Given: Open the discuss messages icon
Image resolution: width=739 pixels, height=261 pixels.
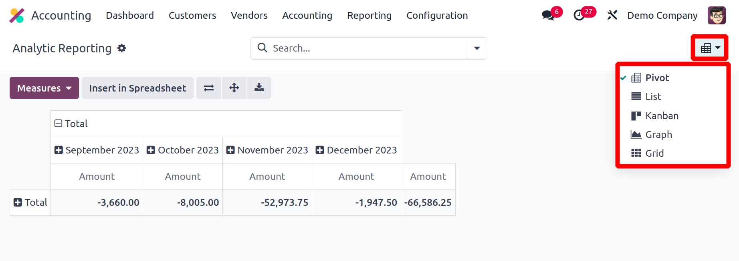Looking at the screenshot, I should 548,16.
